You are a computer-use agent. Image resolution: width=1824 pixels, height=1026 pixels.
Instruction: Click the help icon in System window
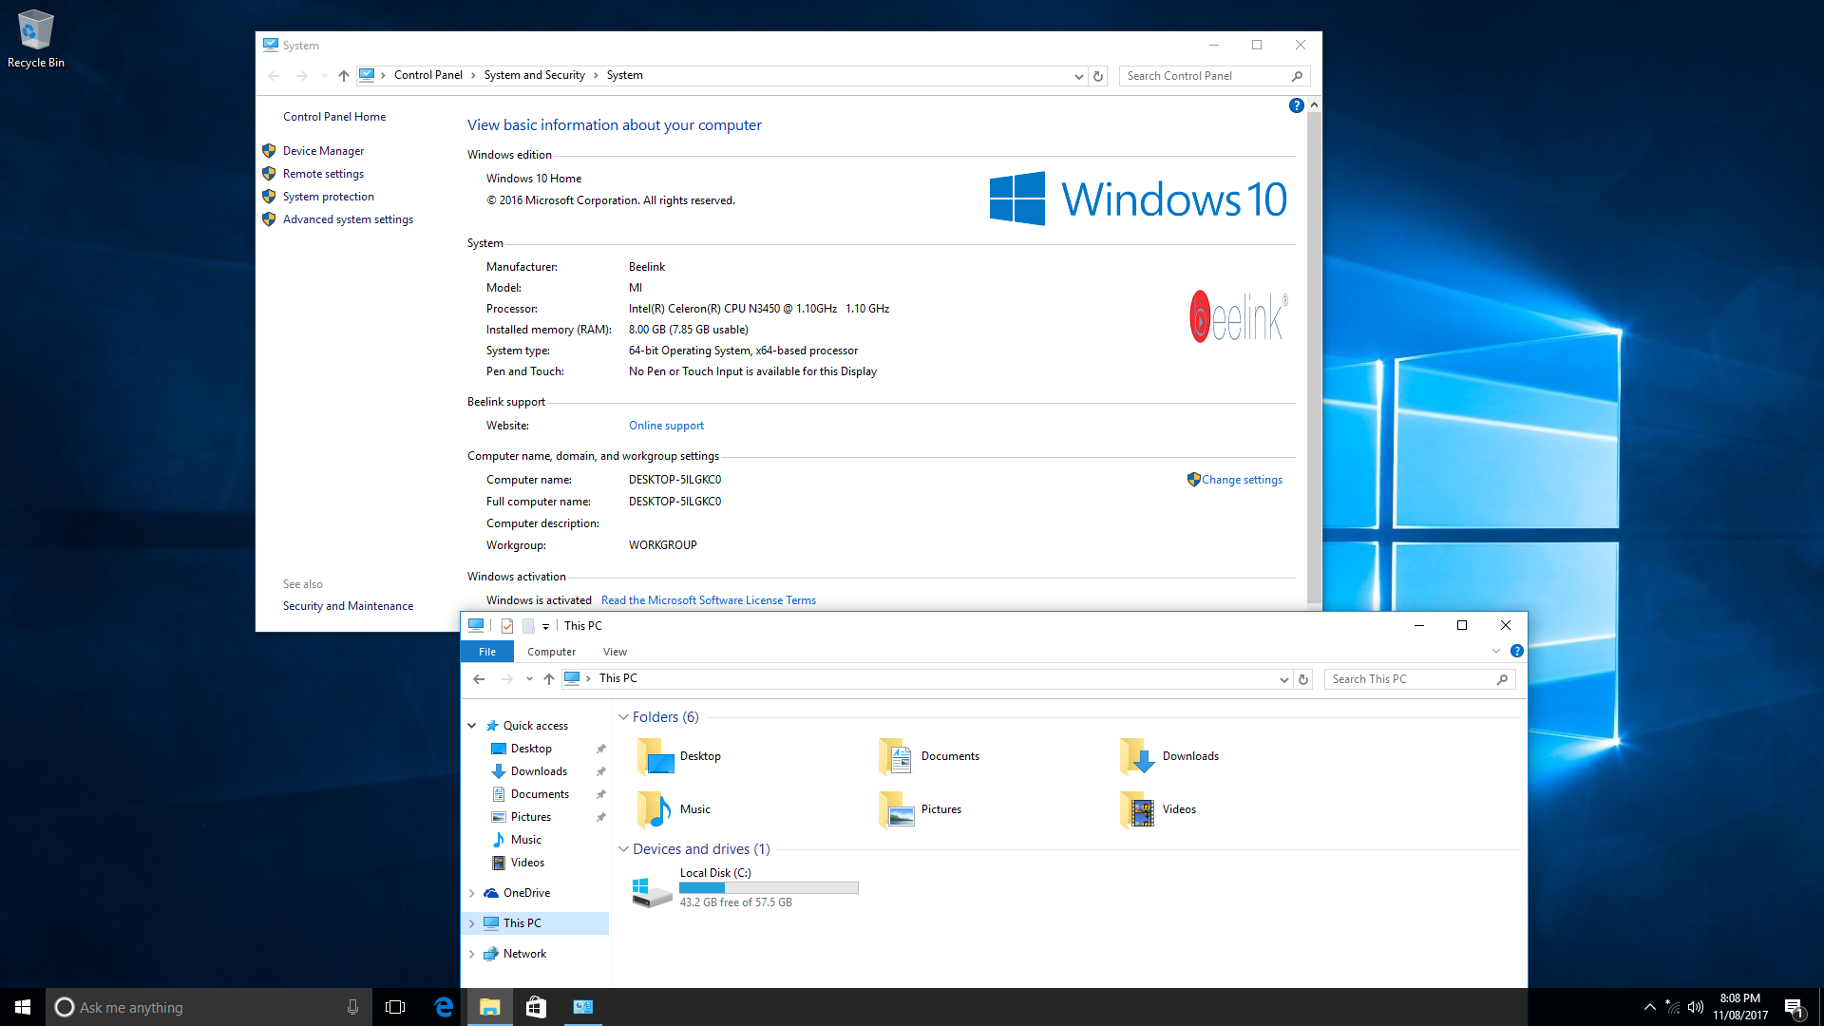tap(1296, 105)
